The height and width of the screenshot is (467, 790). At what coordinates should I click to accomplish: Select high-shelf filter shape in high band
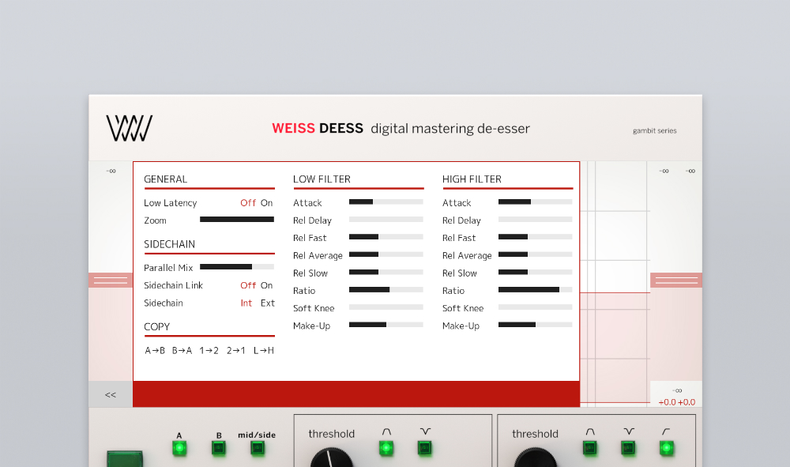pyautogui.click(x=666, y=448)
